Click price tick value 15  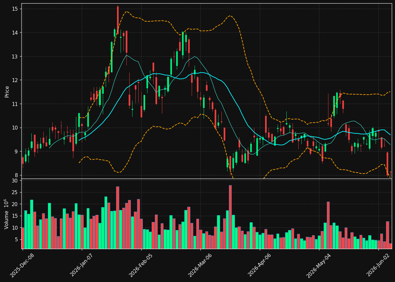15,9
